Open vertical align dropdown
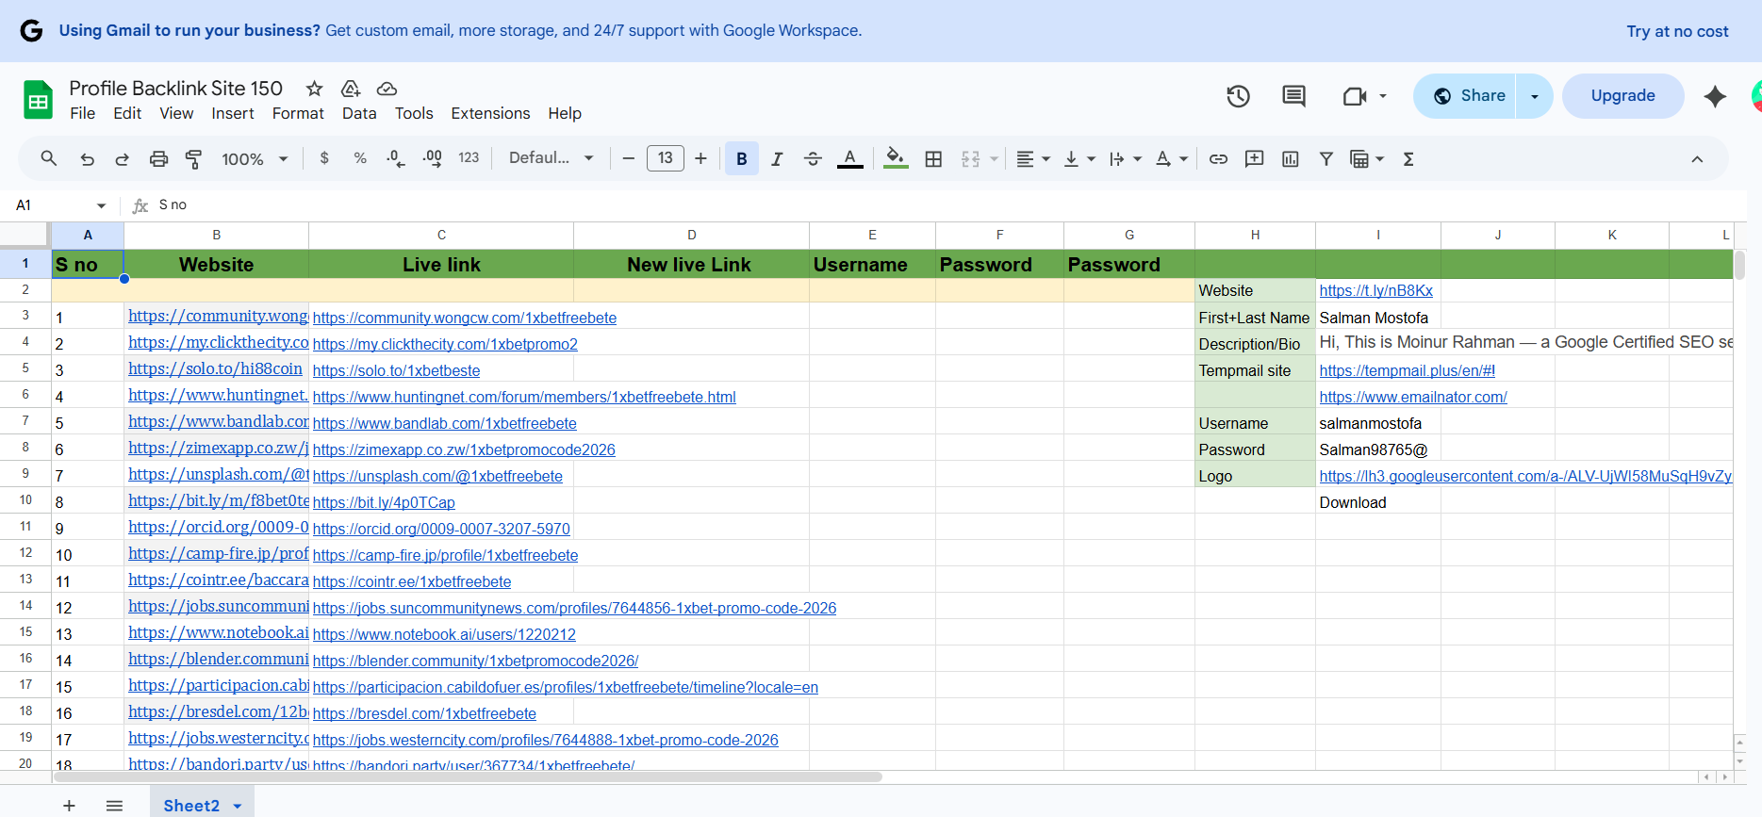The image size is (1762, 817). tap(1079, 158)
